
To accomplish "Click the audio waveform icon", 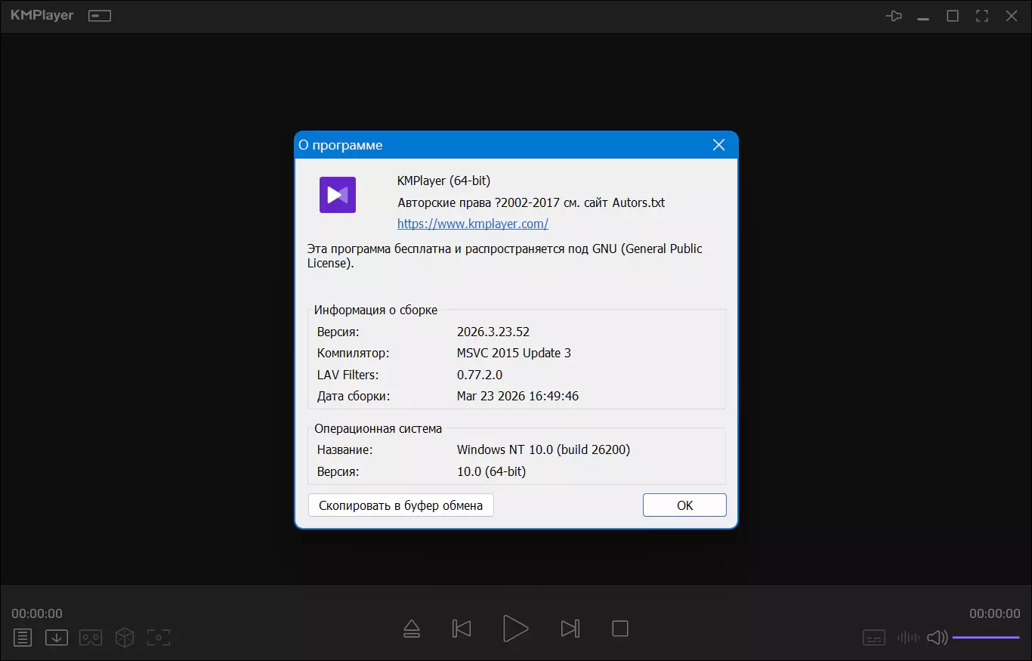I will (x=908, y=638).
